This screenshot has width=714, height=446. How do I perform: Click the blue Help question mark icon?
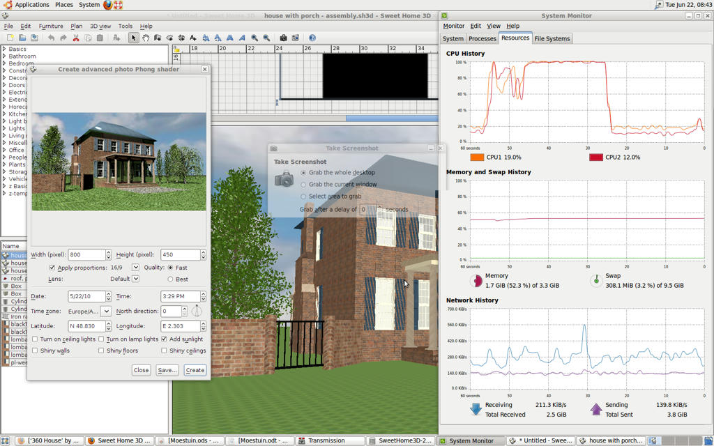pyautogui.click(x=312, y=38)
